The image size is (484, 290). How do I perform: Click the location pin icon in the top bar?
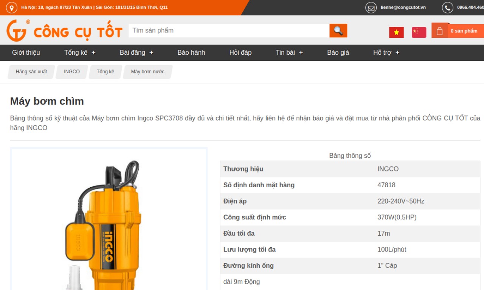(x=12, y=8)
